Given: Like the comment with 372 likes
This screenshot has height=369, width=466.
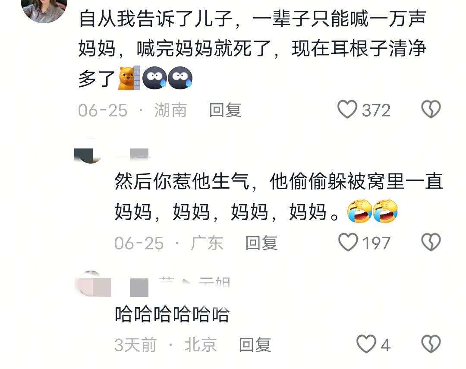Looking at the screenshot, I should pos(347,109).
